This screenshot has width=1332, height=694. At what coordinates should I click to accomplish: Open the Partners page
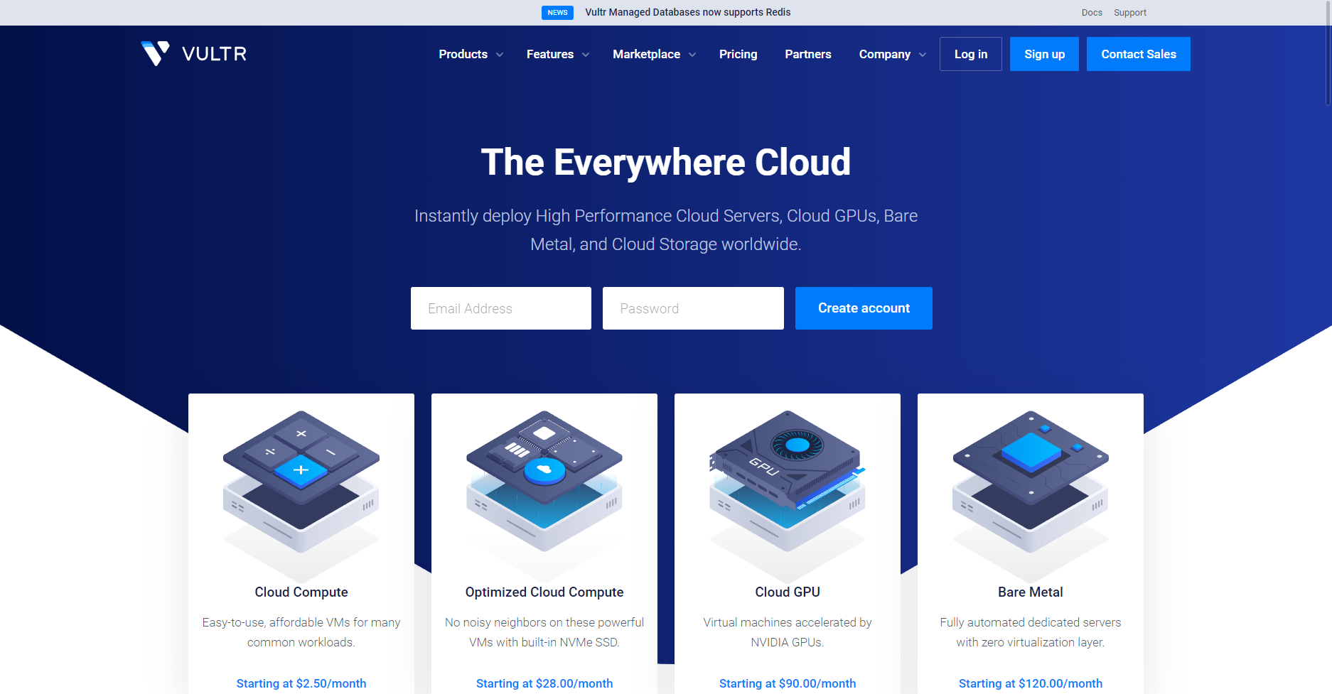click(x=808, y=54)
